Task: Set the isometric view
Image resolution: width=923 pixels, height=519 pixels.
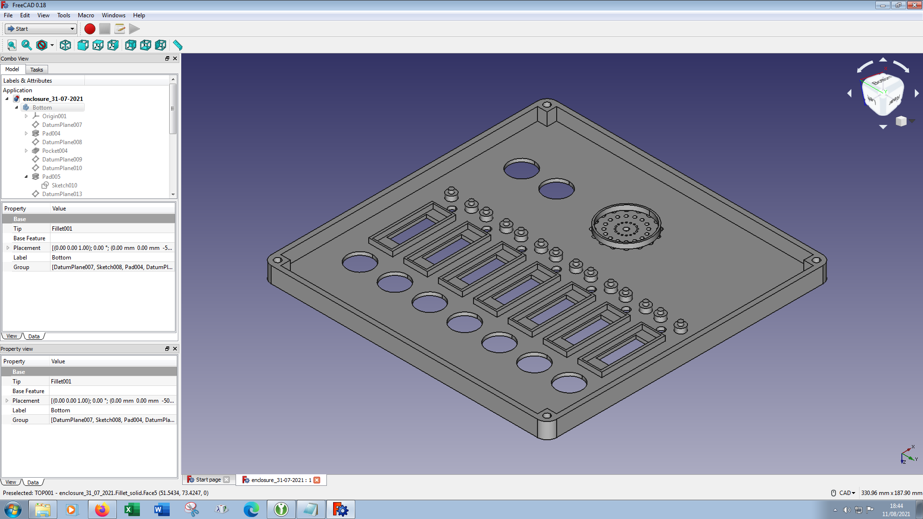Action: point(65,45)
